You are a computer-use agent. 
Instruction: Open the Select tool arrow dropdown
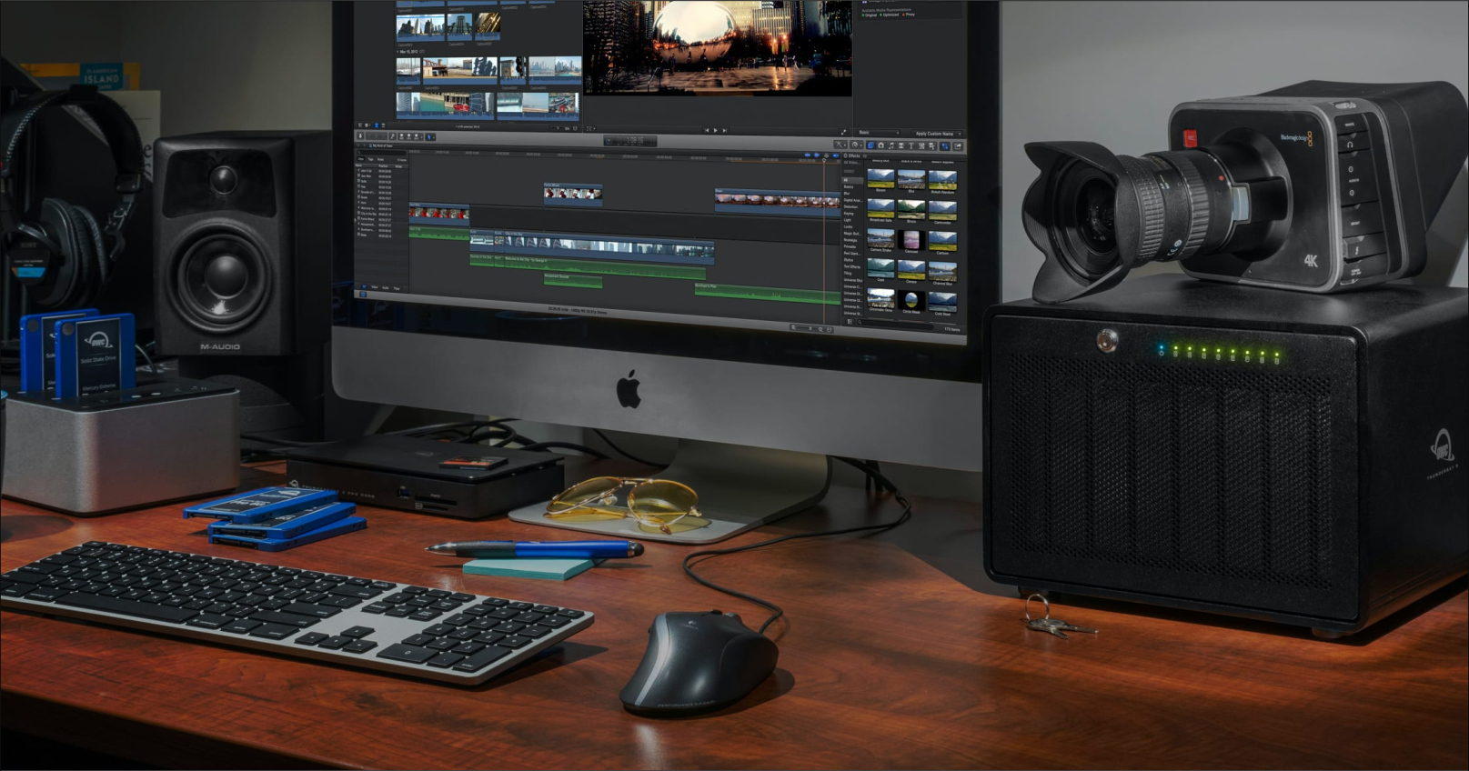(x=430, y=137)
